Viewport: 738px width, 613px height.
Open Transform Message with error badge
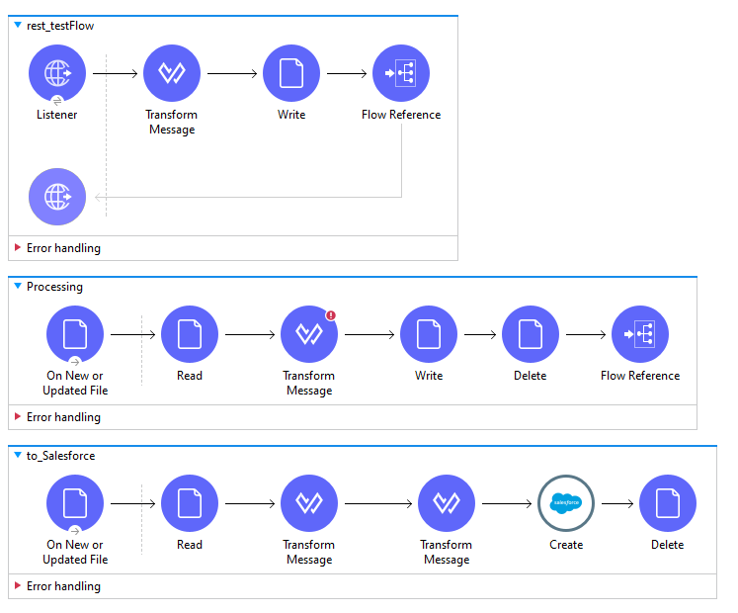coord(309,334)
